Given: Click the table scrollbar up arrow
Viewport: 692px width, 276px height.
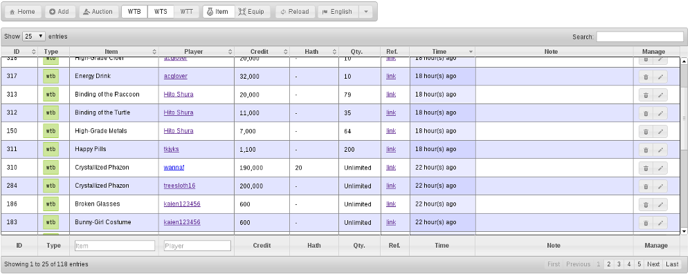Looking at the screenshot, I should point(684,61).
